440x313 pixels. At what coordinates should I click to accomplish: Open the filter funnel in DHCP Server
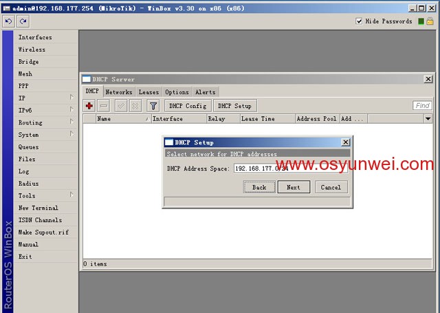tap(153, 106)
